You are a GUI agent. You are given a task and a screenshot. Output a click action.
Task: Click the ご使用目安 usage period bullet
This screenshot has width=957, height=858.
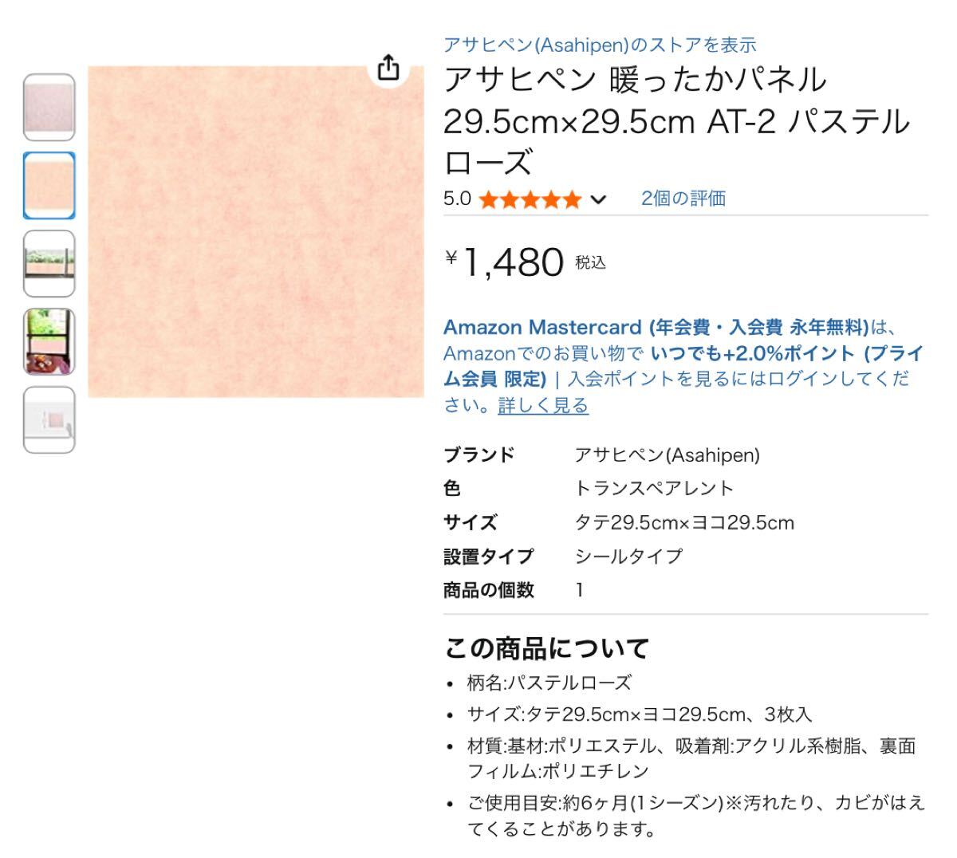tap(696, 815)
